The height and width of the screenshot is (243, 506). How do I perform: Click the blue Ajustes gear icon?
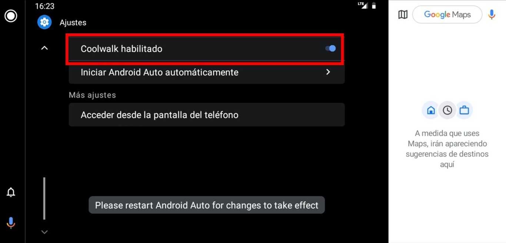(44, 22)
